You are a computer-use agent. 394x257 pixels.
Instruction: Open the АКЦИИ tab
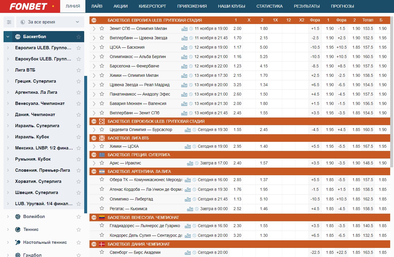point(120,6)
